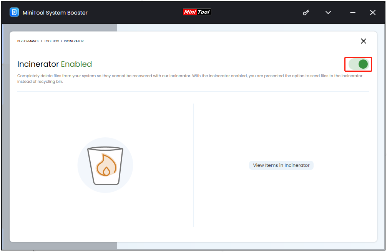Click the description starting 'Completely delete files'

190,79
